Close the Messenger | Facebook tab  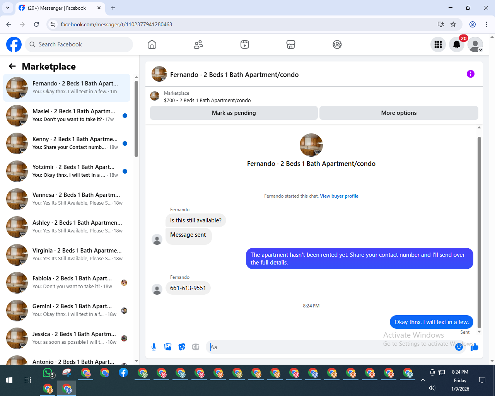(x=99, y=8)
